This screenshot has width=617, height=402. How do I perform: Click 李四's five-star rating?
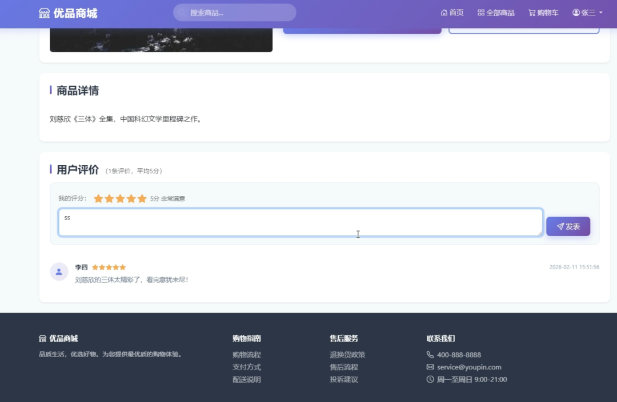(109, 267)
